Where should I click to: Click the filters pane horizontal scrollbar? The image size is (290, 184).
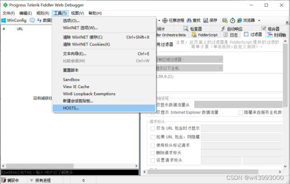203,172
